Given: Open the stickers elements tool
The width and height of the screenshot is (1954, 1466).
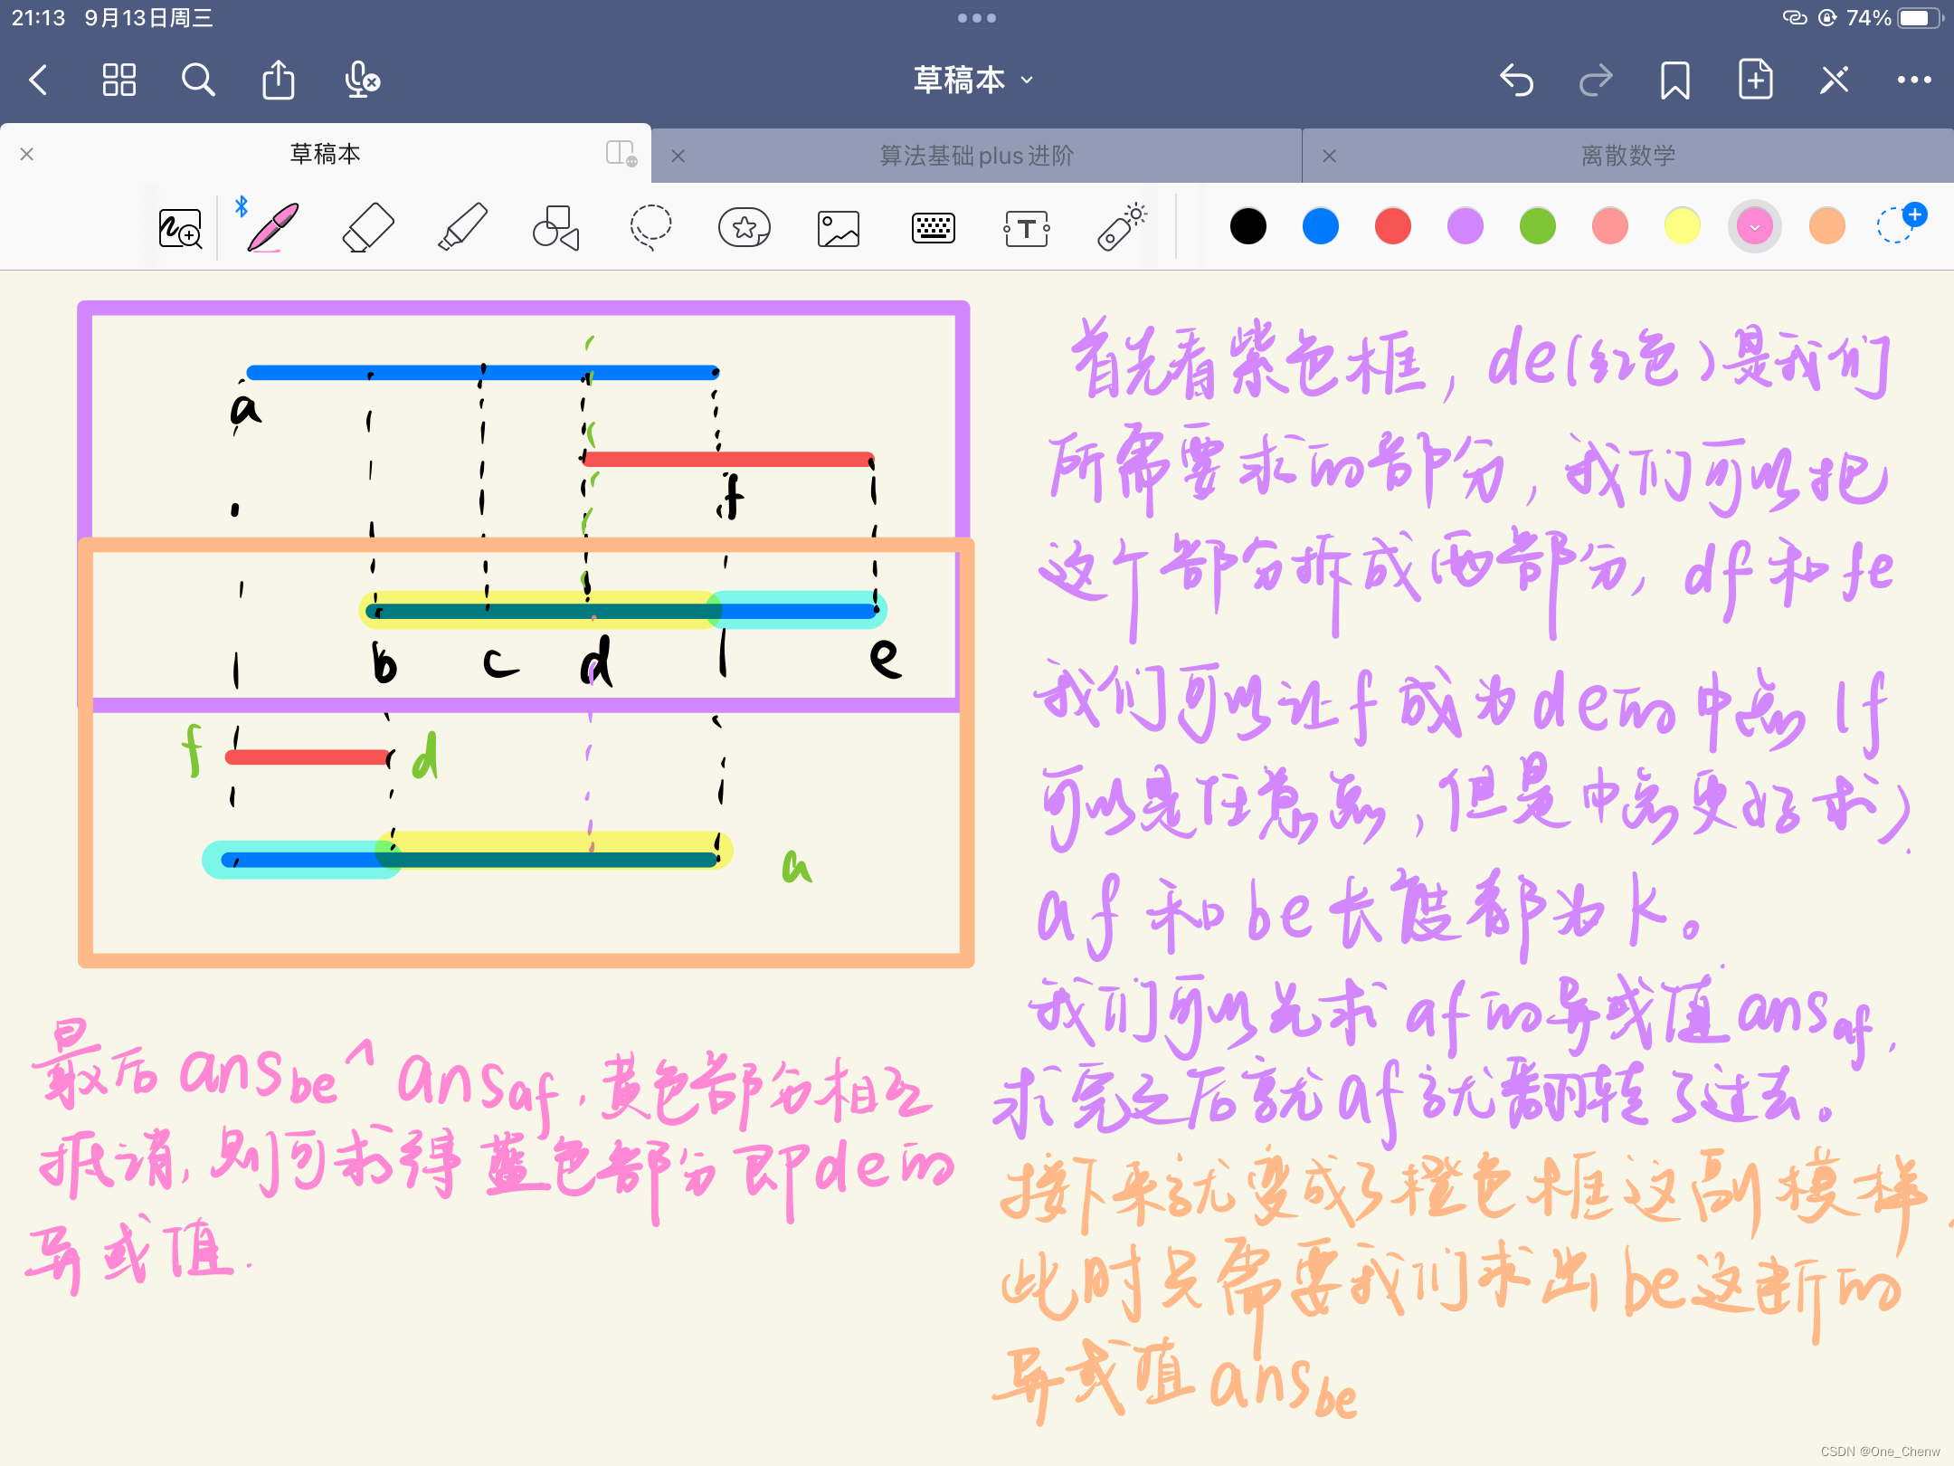Looking at the screenshot, I should click(x=744, y=227).
